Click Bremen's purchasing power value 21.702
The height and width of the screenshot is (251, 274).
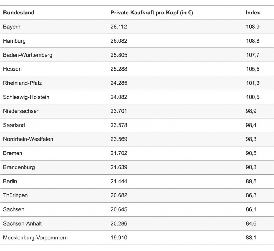119,153
